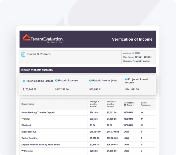
Task: Select the applicant name Steven S Romero
Action: coord(38,54)
